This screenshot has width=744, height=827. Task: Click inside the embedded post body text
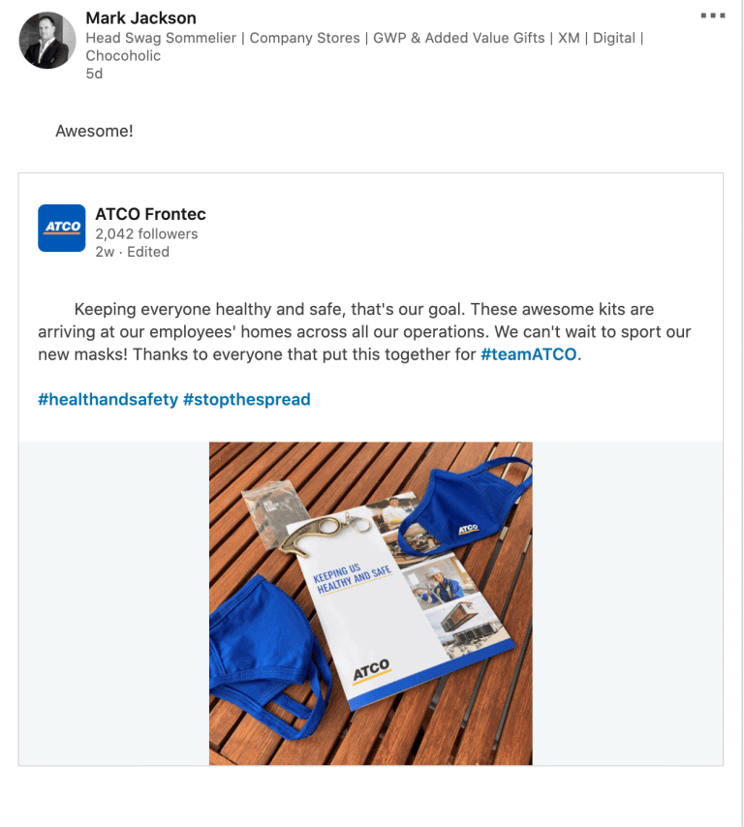click(368, 331)
